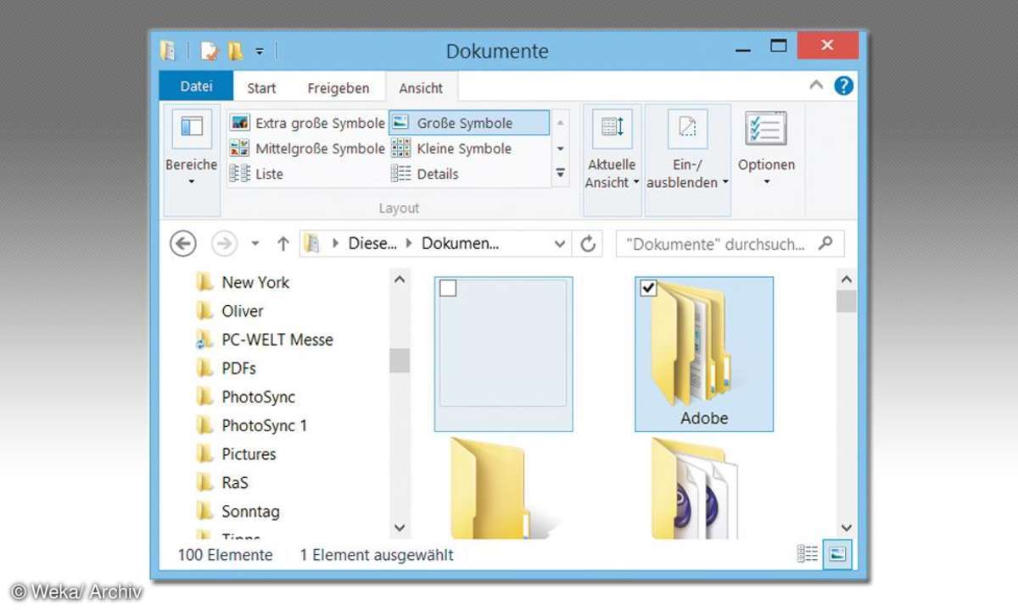1018x610 pixels.
Task: Expand the address bar history dropdown
Action: [x=559, y=244]
